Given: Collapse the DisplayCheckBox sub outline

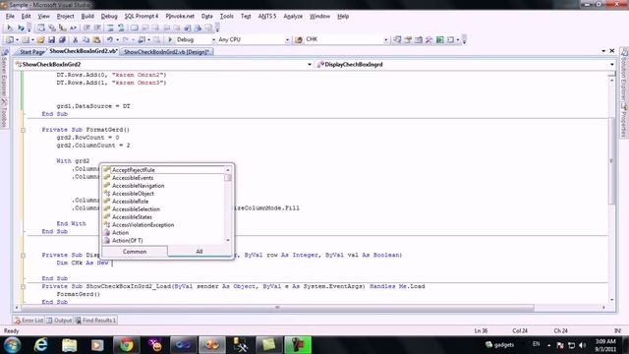Looking at the screenshot, I should (23, 256).
